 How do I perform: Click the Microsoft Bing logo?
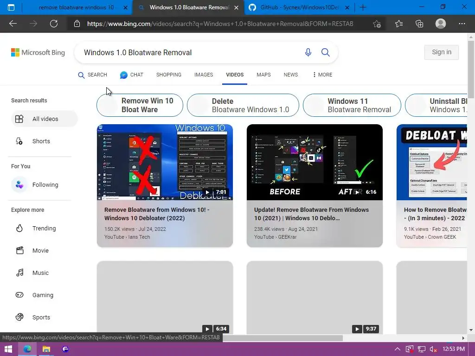(x=38, y=52)
